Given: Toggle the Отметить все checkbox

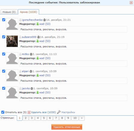Looking at the screenshot, I should click(x=3, y=112).
